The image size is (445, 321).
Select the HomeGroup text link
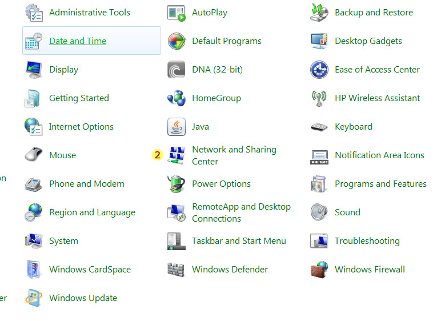(x=217, y=98)
